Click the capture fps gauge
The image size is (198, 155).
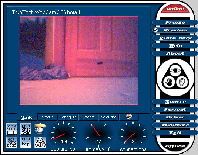tap(63, 134)
